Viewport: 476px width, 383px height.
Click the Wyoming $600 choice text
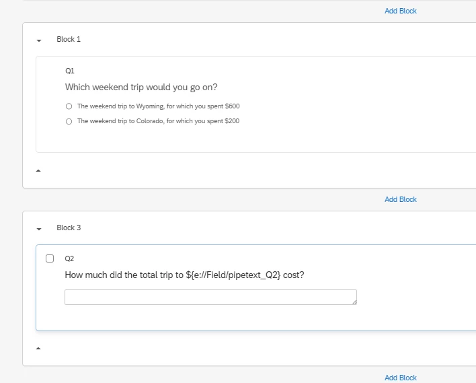[158, 106]
